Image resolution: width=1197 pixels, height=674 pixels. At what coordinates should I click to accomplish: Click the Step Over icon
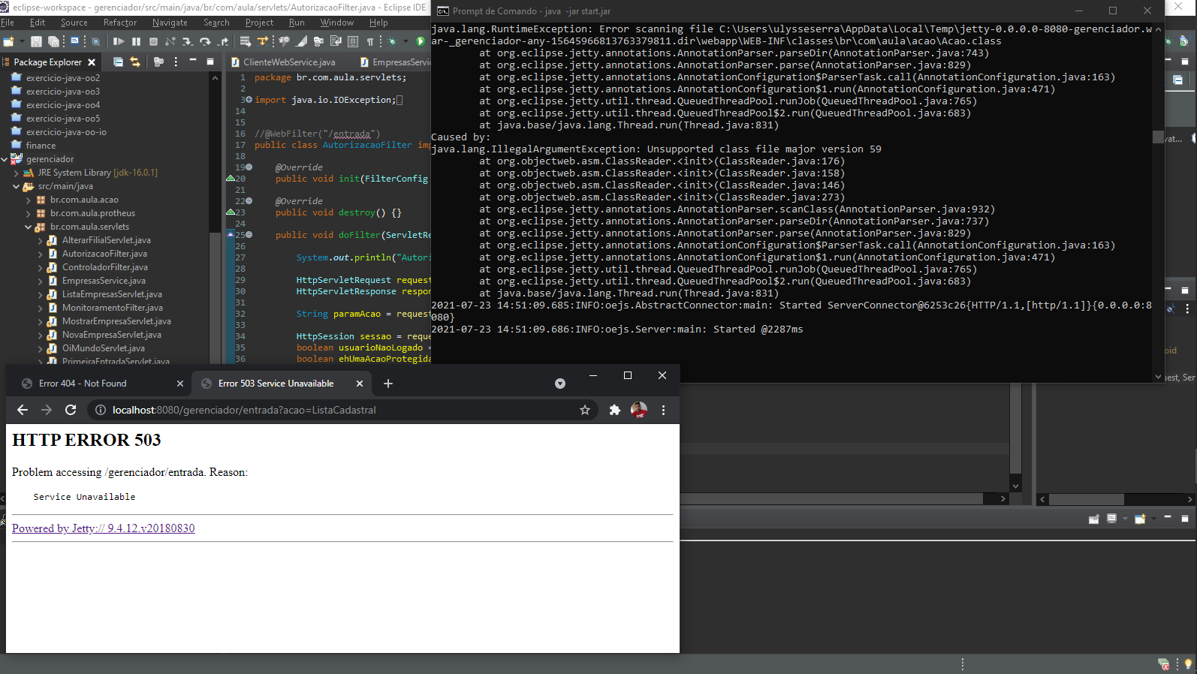point(205,41)
